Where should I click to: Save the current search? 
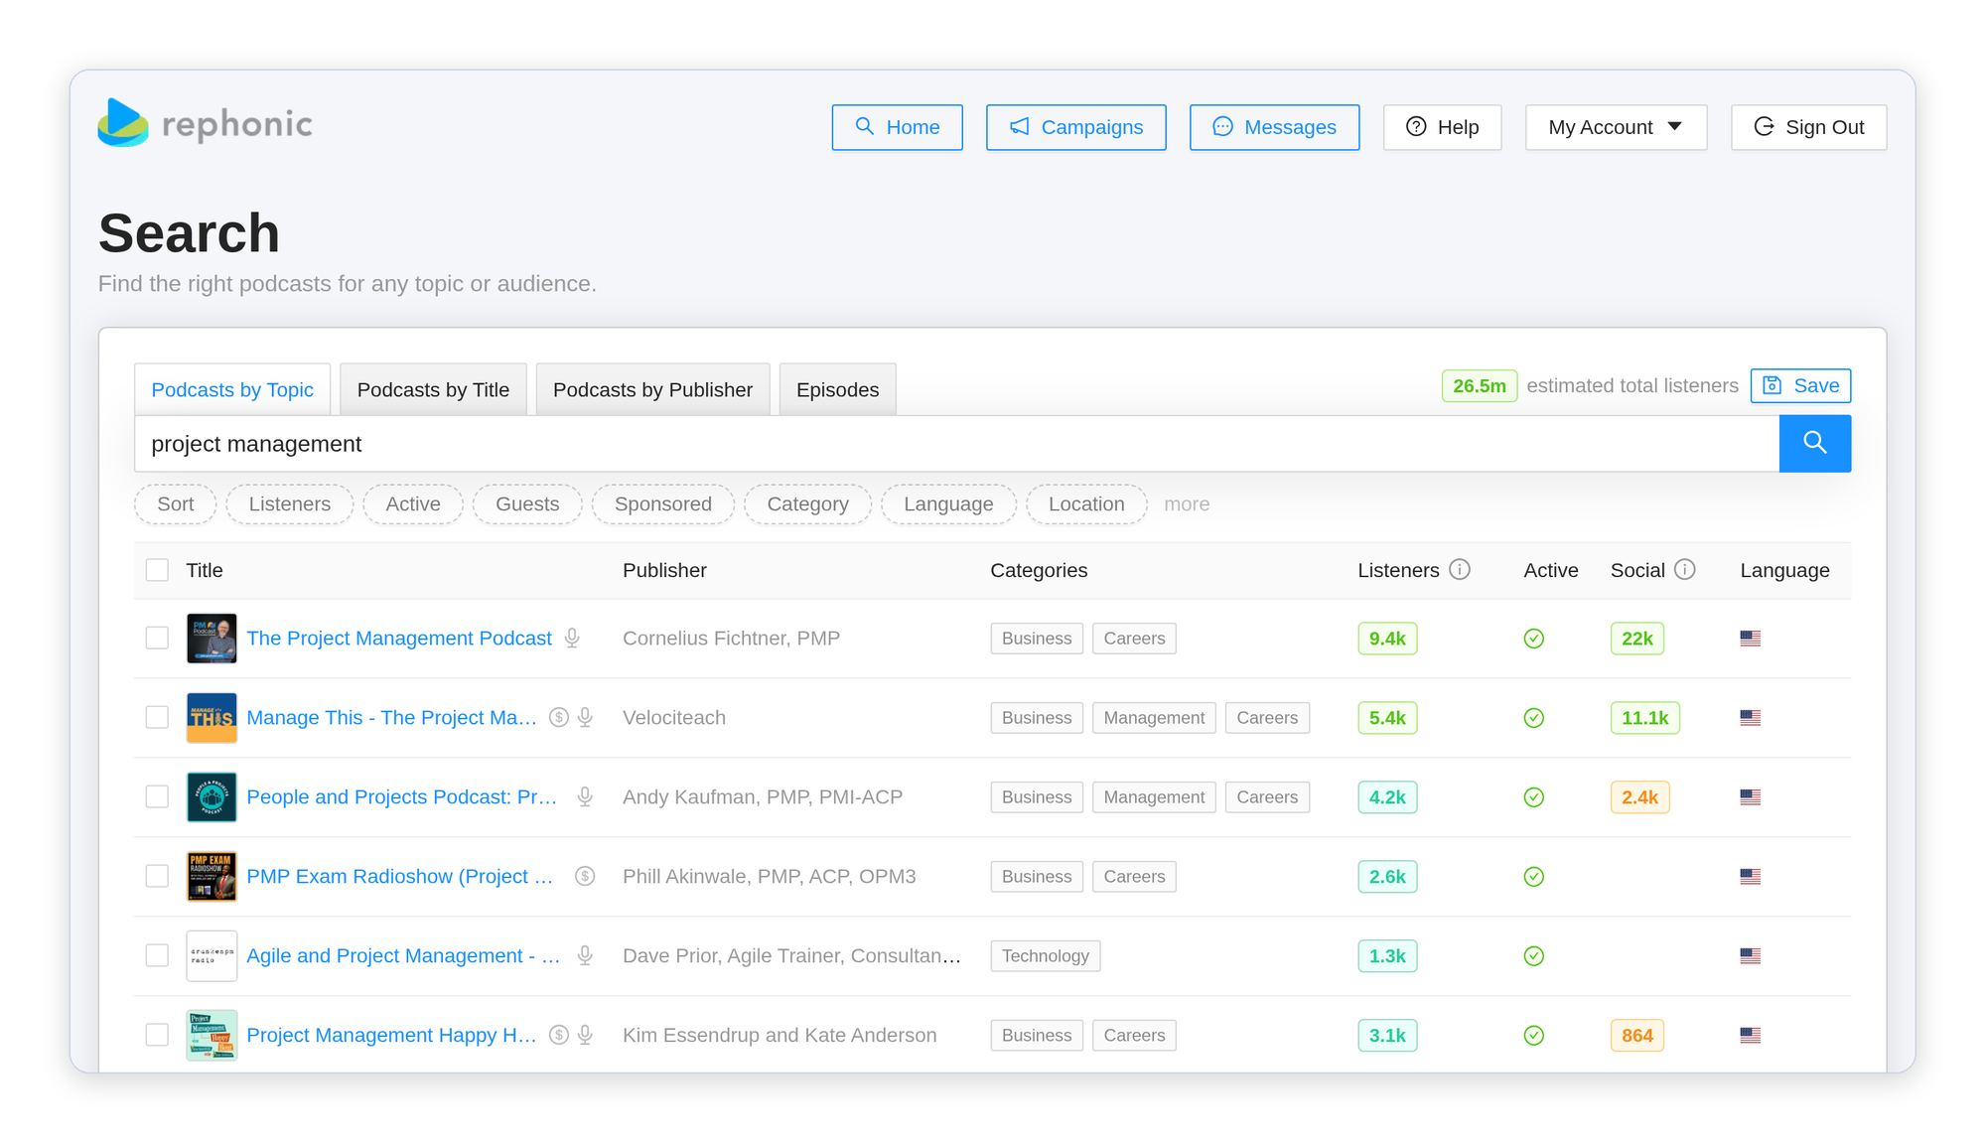click(x=1800, y=385)
